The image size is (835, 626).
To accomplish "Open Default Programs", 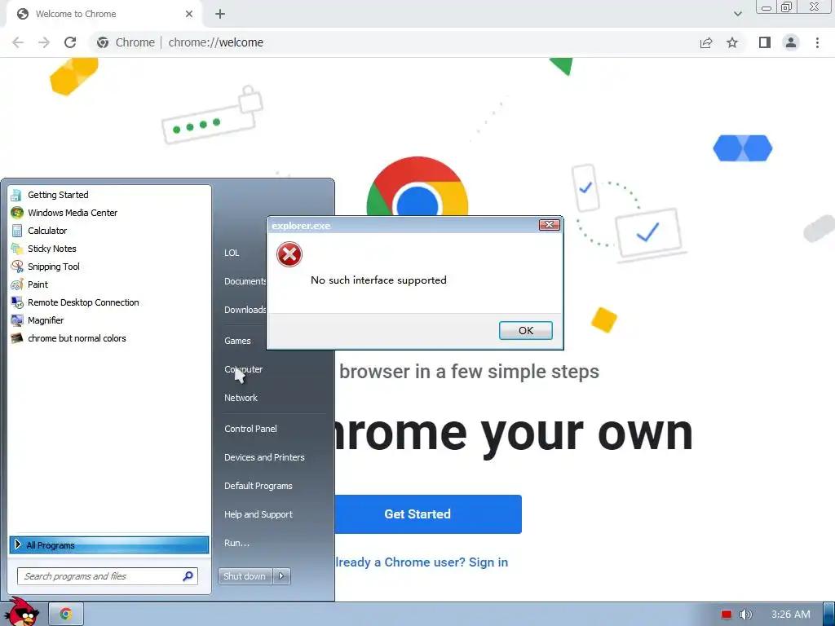I will 258,486.
